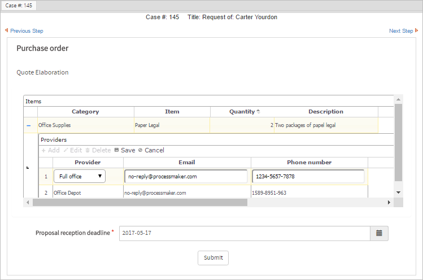Click Add in the Providers toolbar

tap(50, 150)
